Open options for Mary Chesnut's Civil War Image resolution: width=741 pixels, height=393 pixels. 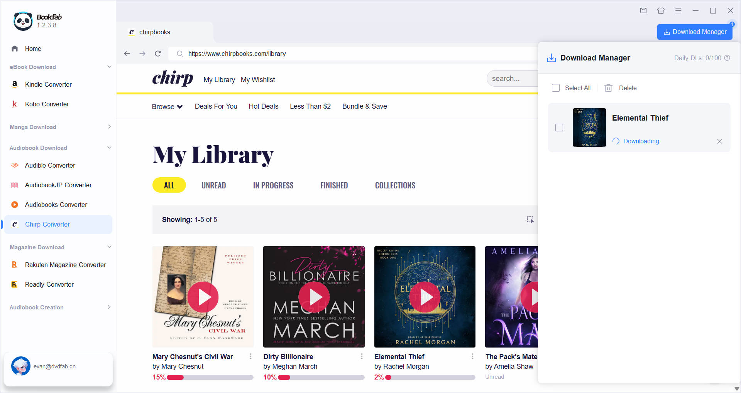(x=251, y=356)
